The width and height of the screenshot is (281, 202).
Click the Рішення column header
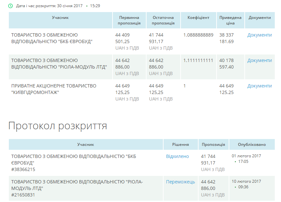click(181, 144)
